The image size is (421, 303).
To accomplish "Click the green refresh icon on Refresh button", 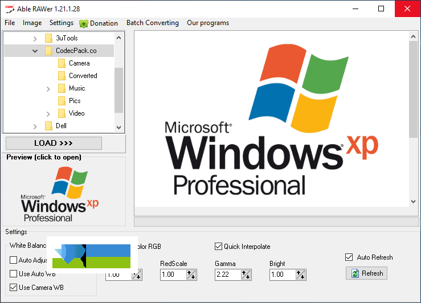I will [x=355, y=273].
